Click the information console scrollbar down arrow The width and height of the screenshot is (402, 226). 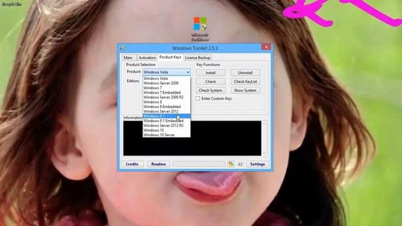pyautogui.click(x=264, y=153)
